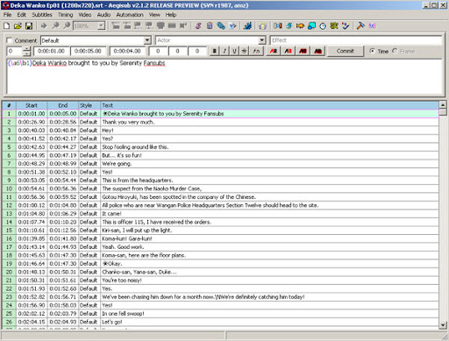Select the Frame radio button
The image size is (449, 341).
click(395, 51)
